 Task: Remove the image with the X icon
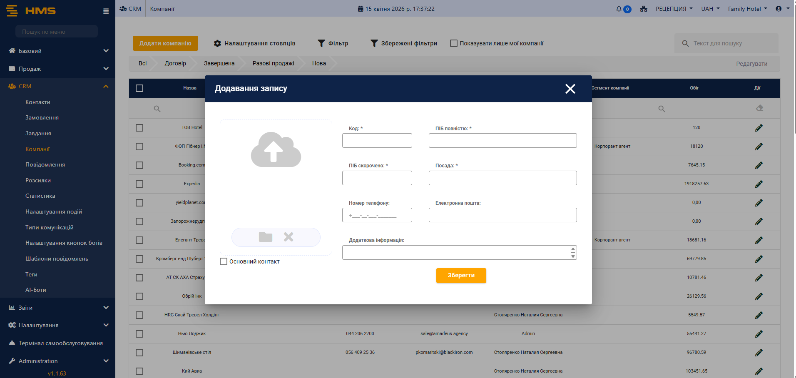(x=288, y=237)
